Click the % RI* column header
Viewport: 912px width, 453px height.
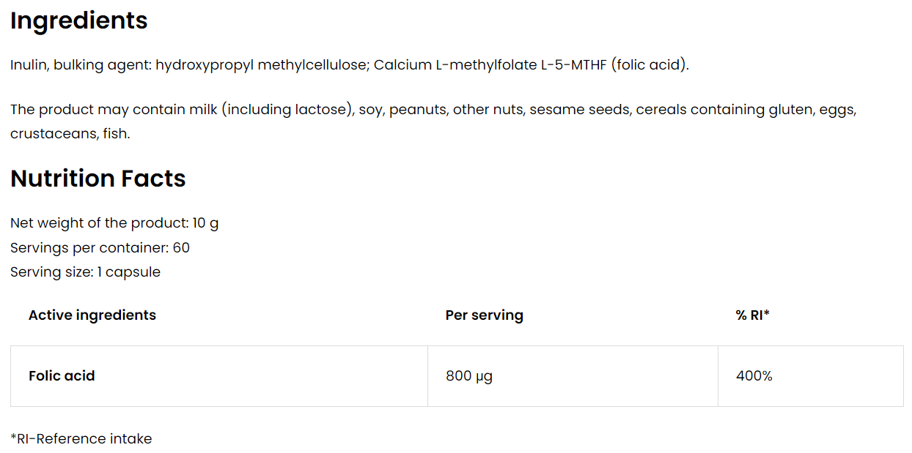[x=752, y=315]
